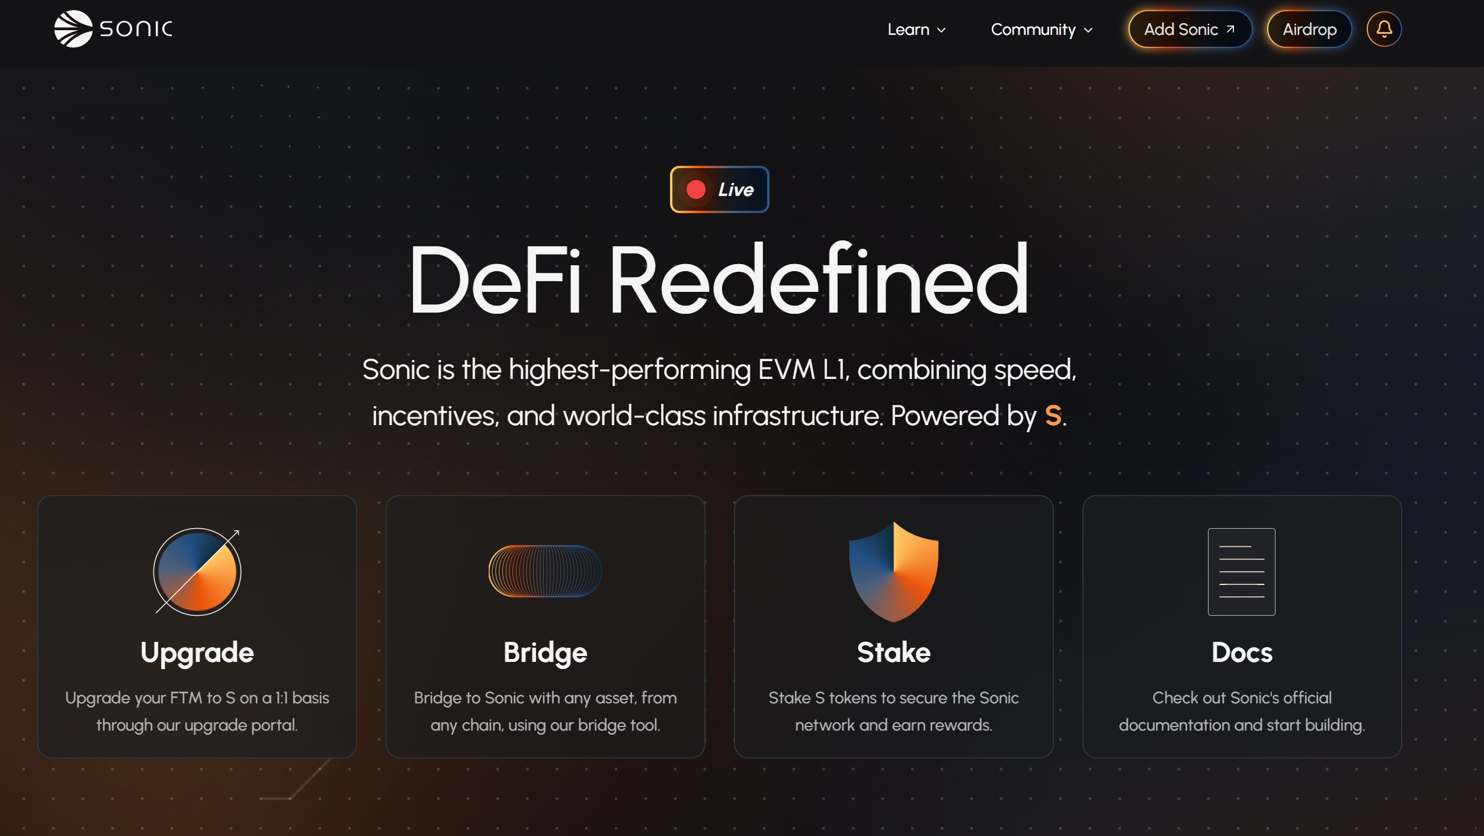Open the Learn menu

point(908,30)
